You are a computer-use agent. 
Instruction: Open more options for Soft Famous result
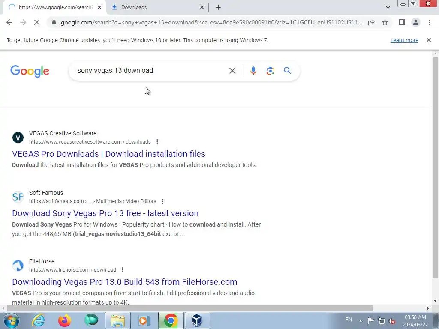click(162, 201)
